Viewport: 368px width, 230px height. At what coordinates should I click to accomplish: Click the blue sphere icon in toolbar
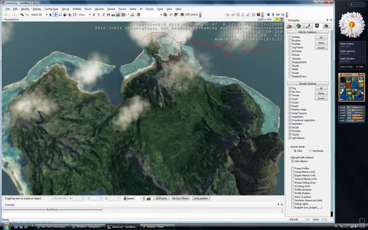(x=268, y=14)
